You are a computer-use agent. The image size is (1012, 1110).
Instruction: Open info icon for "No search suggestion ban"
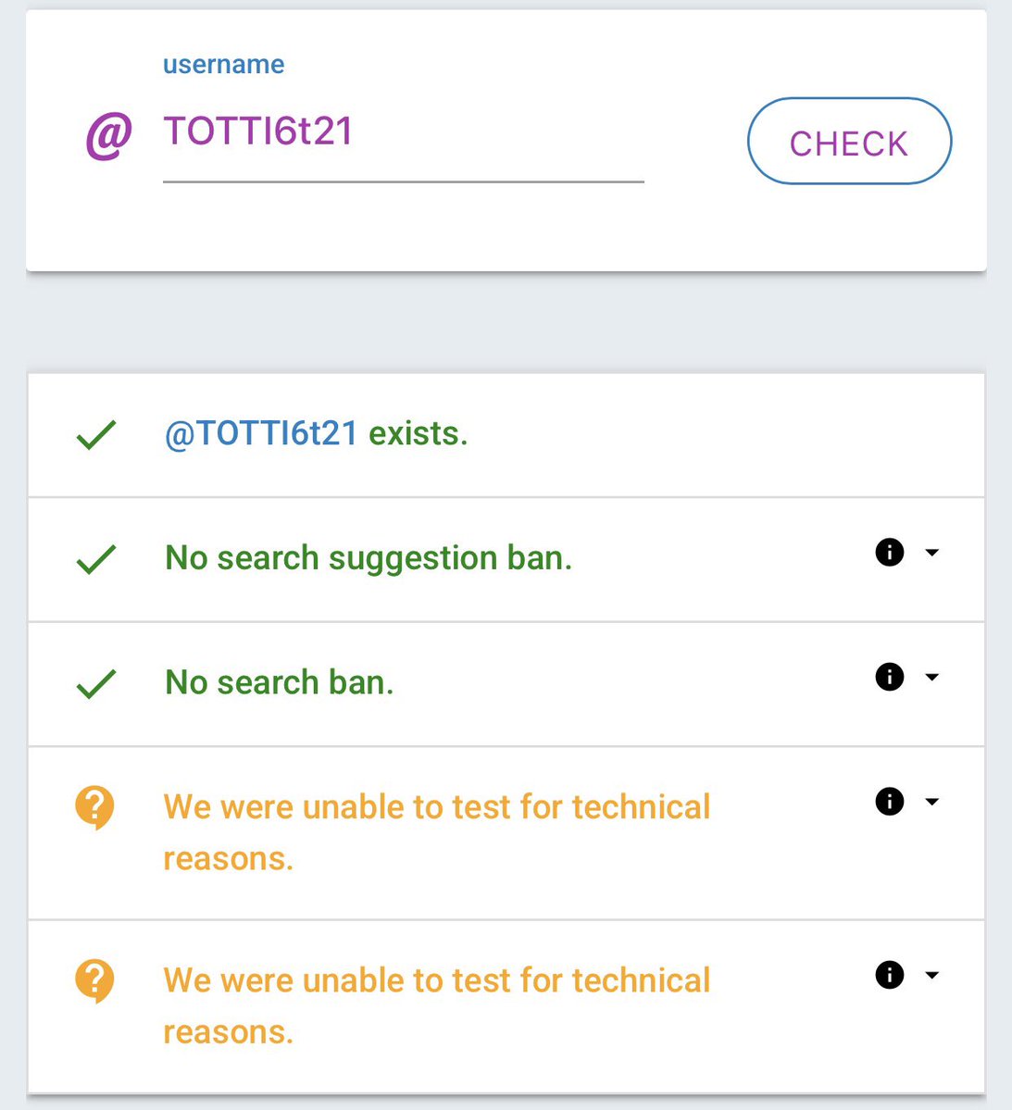tap(889, 553)
